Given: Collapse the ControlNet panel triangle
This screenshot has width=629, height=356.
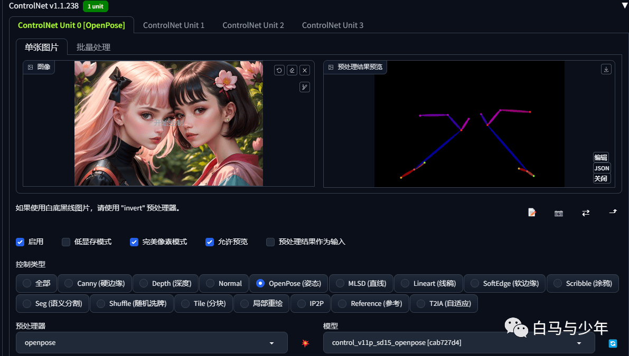Looking at the screenshot, I should click(625, 6).
